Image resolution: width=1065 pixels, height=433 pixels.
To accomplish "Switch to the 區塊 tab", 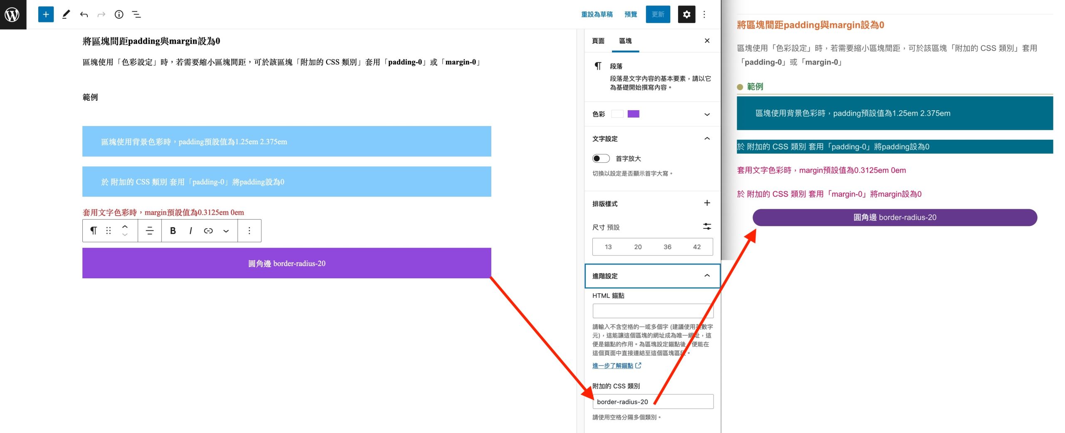I will [x=625, y=41].
